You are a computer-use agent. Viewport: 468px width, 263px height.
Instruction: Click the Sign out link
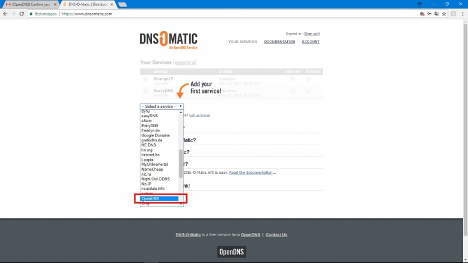[x=312, y=34]
